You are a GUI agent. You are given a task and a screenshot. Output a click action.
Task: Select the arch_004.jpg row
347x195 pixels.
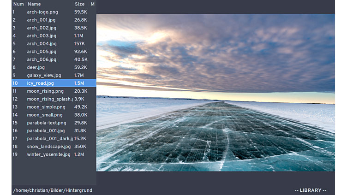tap(41, 44)
